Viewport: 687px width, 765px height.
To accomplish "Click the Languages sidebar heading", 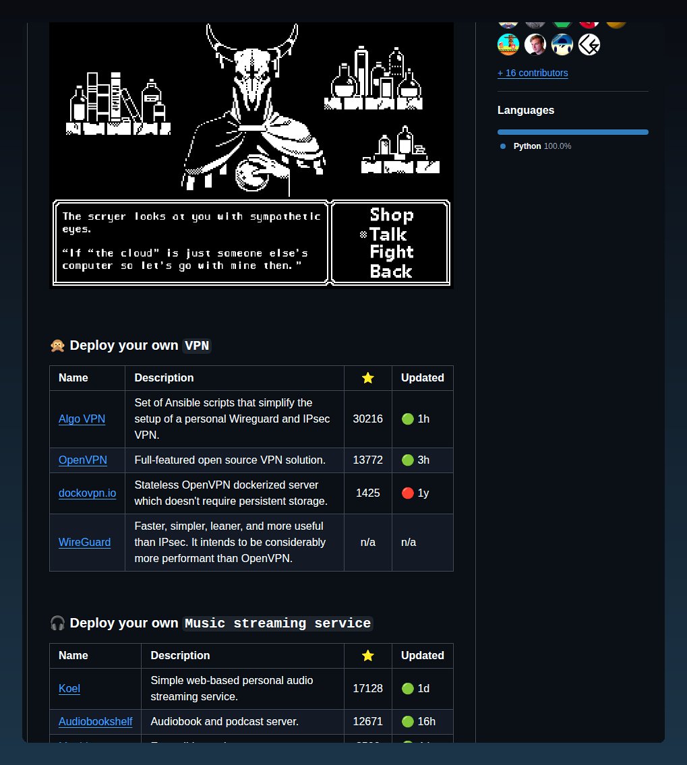I will (x=525, y=111).
